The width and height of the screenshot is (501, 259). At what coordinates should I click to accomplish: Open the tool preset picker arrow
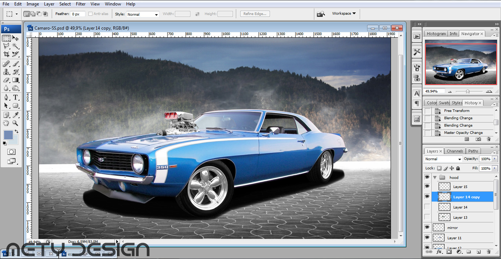17,14
